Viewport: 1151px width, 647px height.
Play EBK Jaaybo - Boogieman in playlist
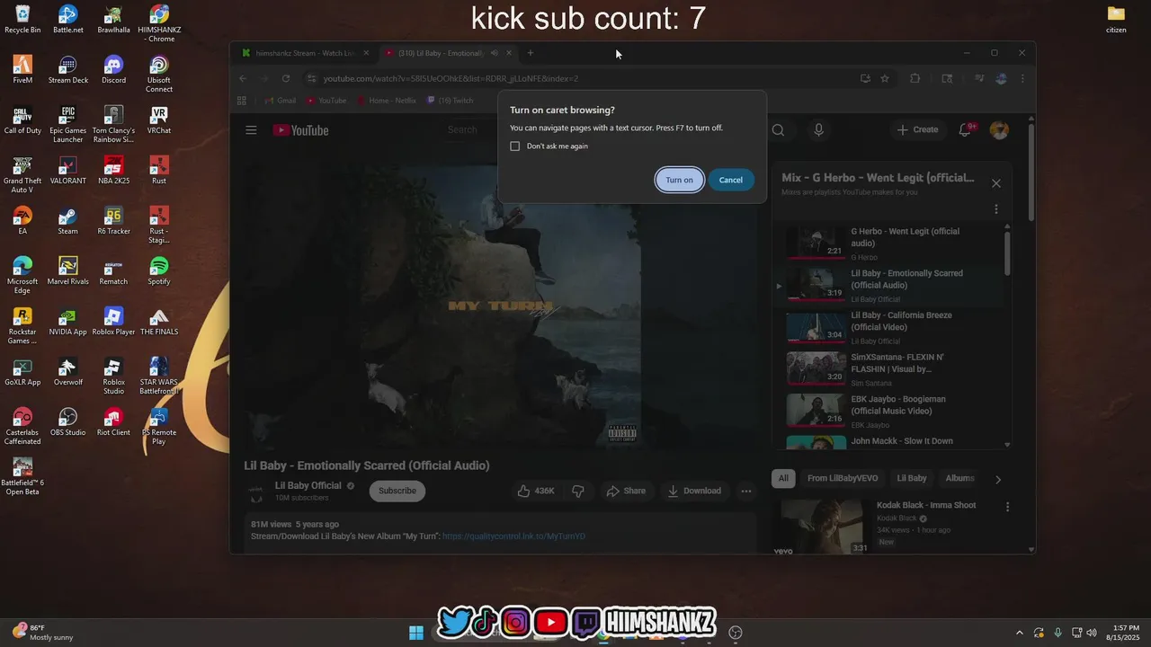pyautogui.click(x=890, y=411)
